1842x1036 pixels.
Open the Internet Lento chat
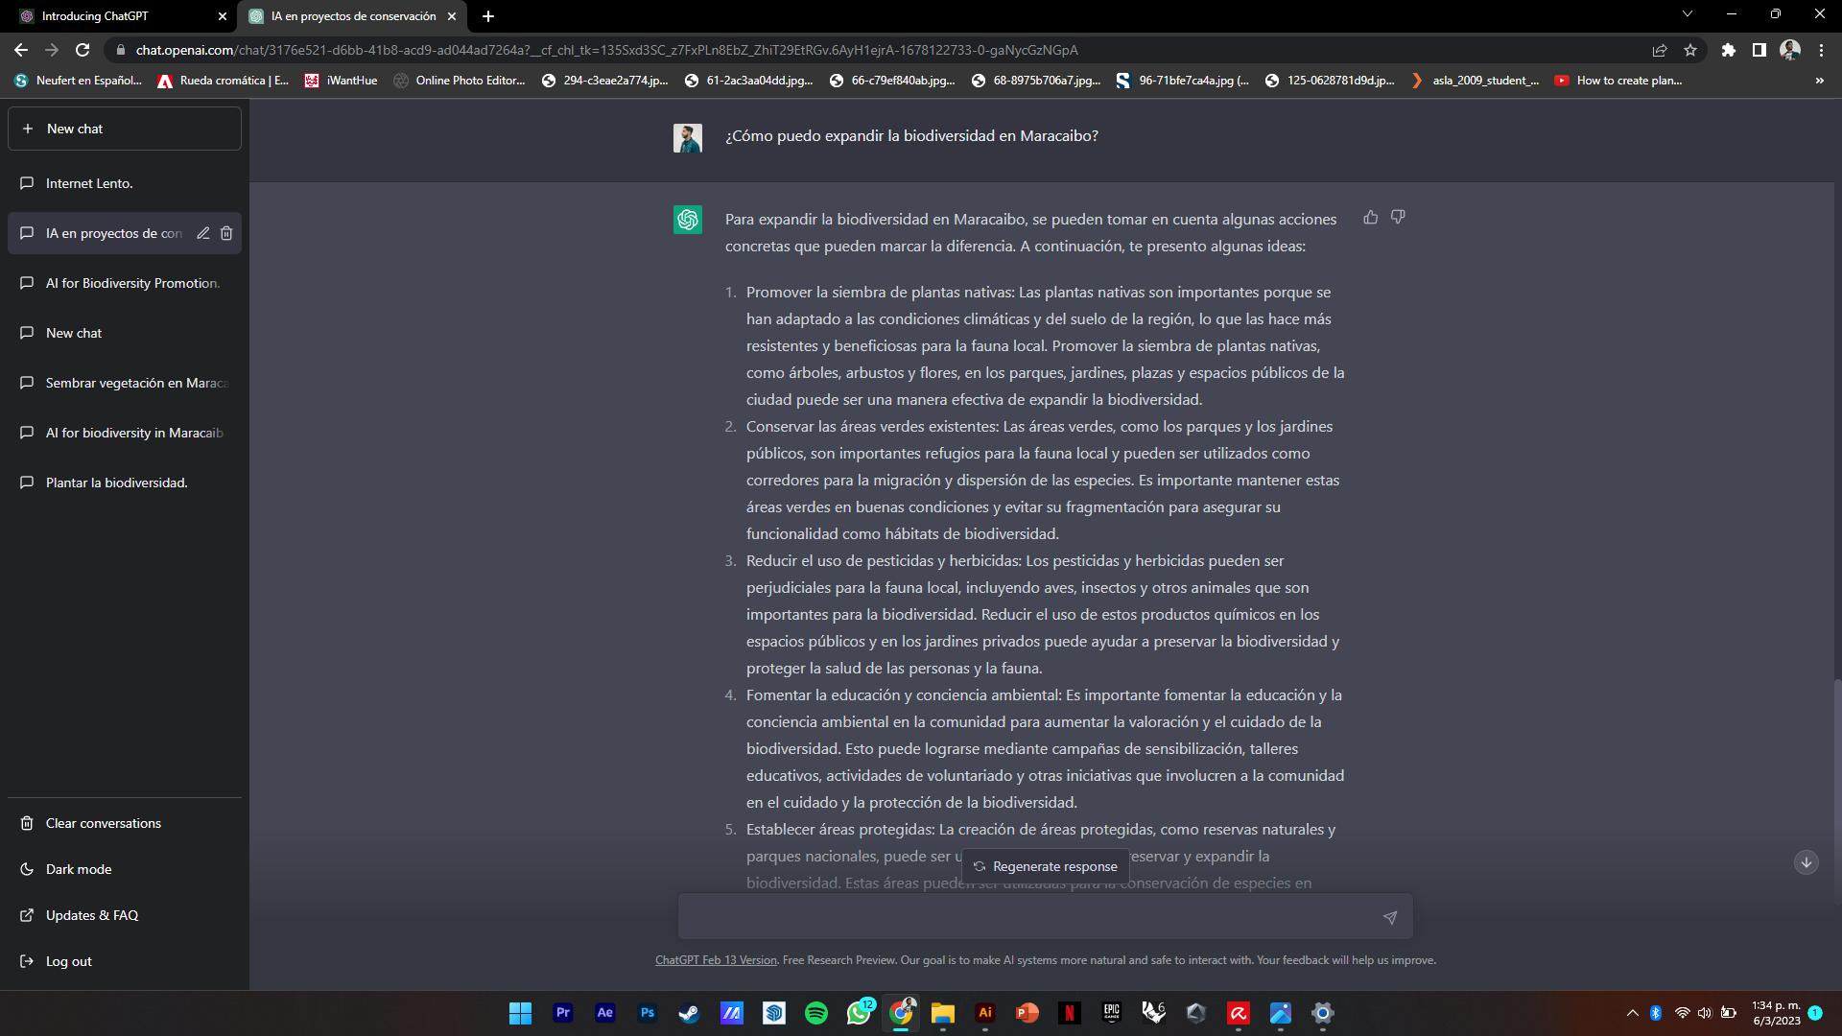coord(125,183)
